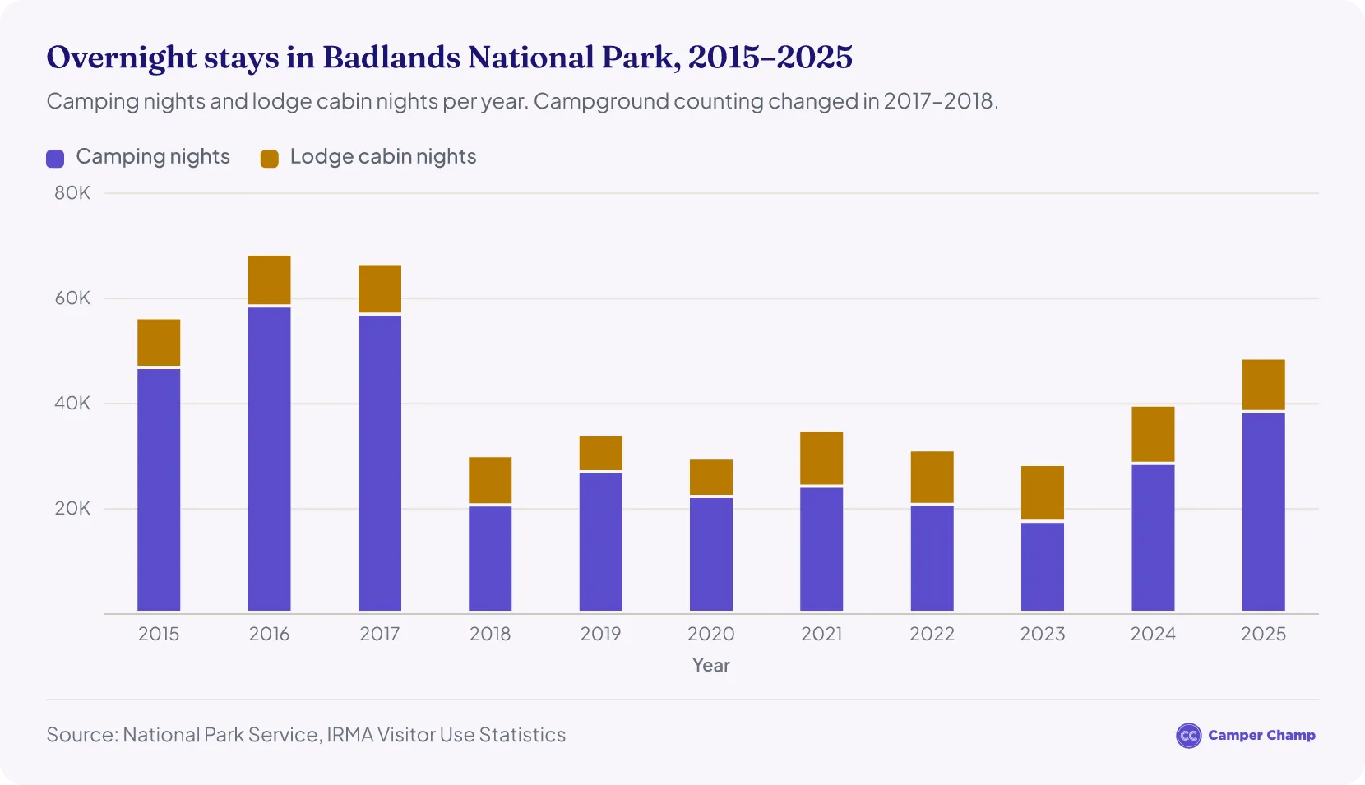
Task: Click the 2019 purple camping bar
Action: click(x=601, y=542)
